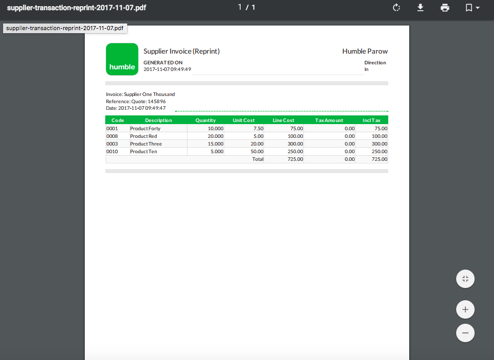Screen dimensions: 494x360
Task: Click the 'Total' label in the table
Action: [x=257, y=159]
